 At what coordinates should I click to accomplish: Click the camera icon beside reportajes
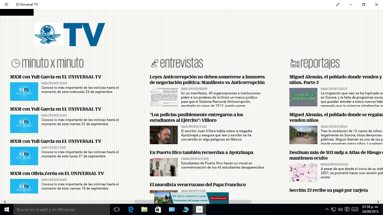coord(295,63)
